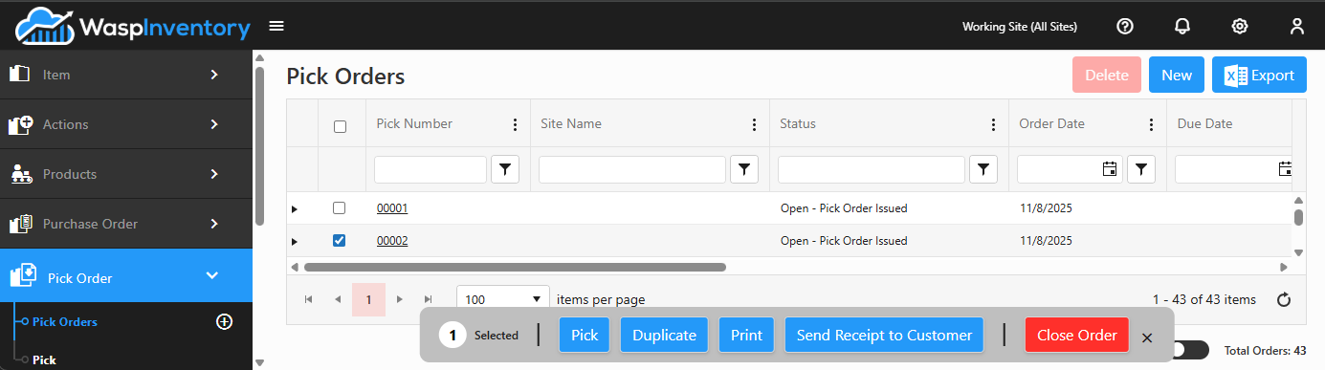The height and width of the screenshot is (370, 1325).
Task: Open the user profile icon
Action: [x=1297, y=26]
